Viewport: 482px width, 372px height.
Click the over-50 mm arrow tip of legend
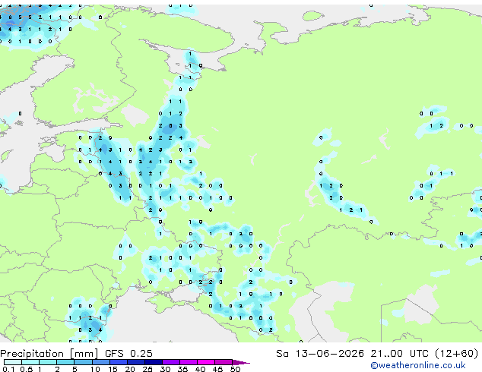coord(241,362)
